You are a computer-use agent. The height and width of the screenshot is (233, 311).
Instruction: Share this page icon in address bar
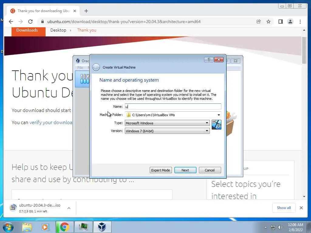259,22
